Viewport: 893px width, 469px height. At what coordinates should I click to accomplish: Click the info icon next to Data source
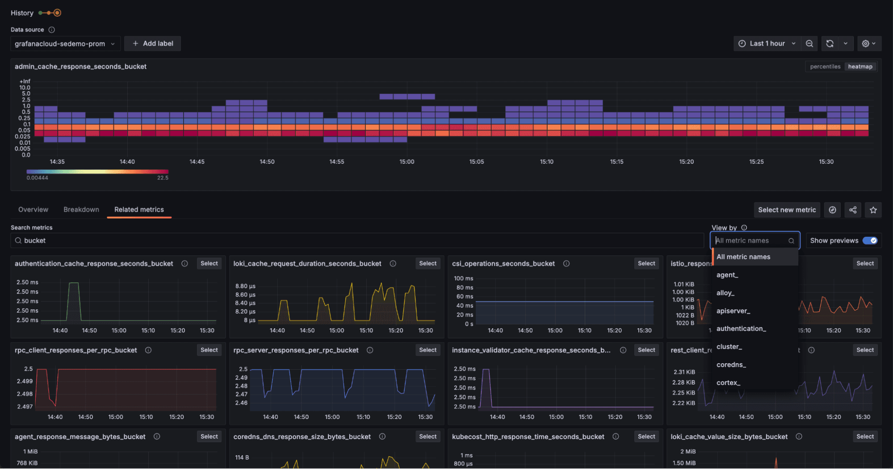tap(51, 29)
